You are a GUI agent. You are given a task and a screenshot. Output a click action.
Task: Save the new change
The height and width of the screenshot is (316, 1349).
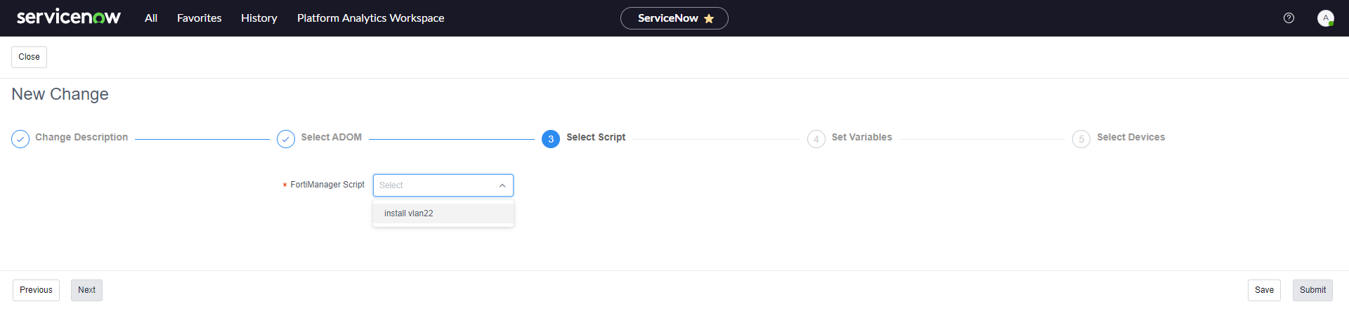[1264, 290]
